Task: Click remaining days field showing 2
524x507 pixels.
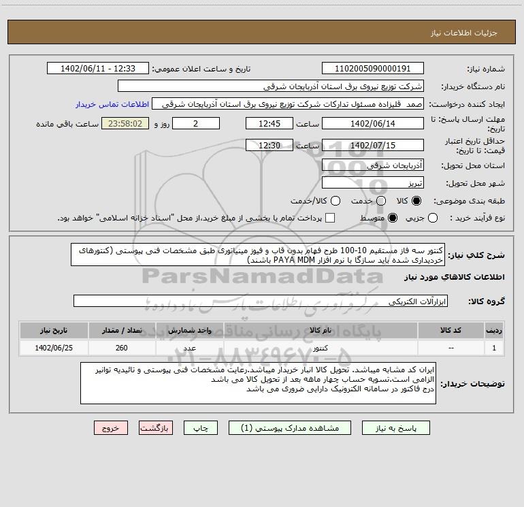Action: 196,123
